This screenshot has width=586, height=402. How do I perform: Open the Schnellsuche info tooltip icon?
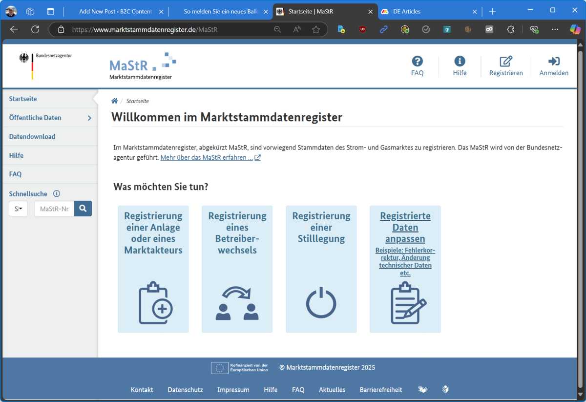[x=57, y=193]
